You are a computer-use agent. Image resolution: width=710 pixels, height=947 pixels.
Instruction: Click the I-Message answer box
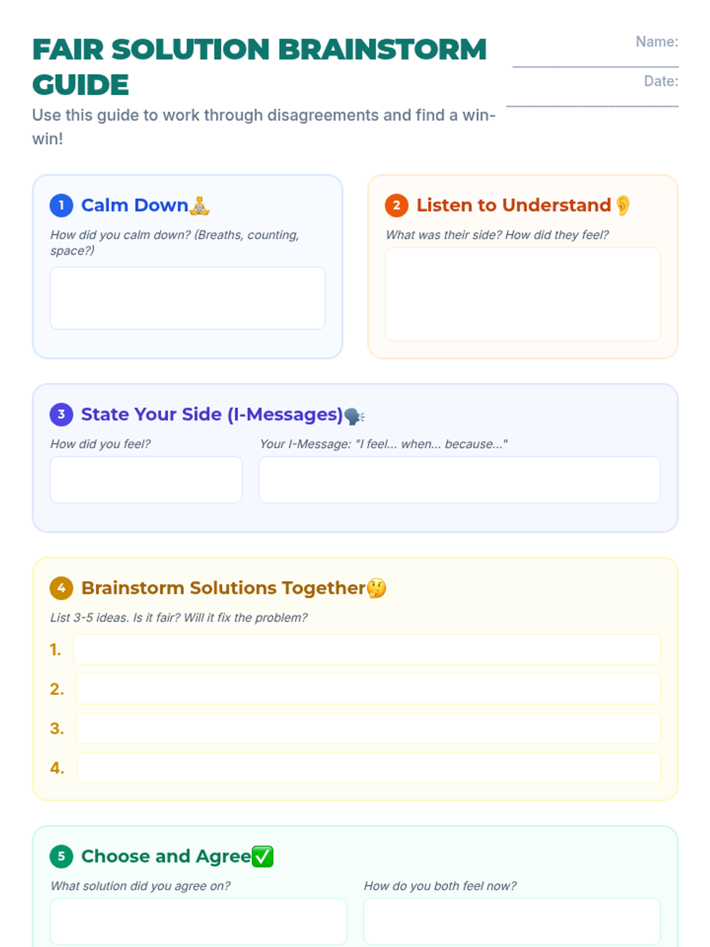tap(459, 479)
